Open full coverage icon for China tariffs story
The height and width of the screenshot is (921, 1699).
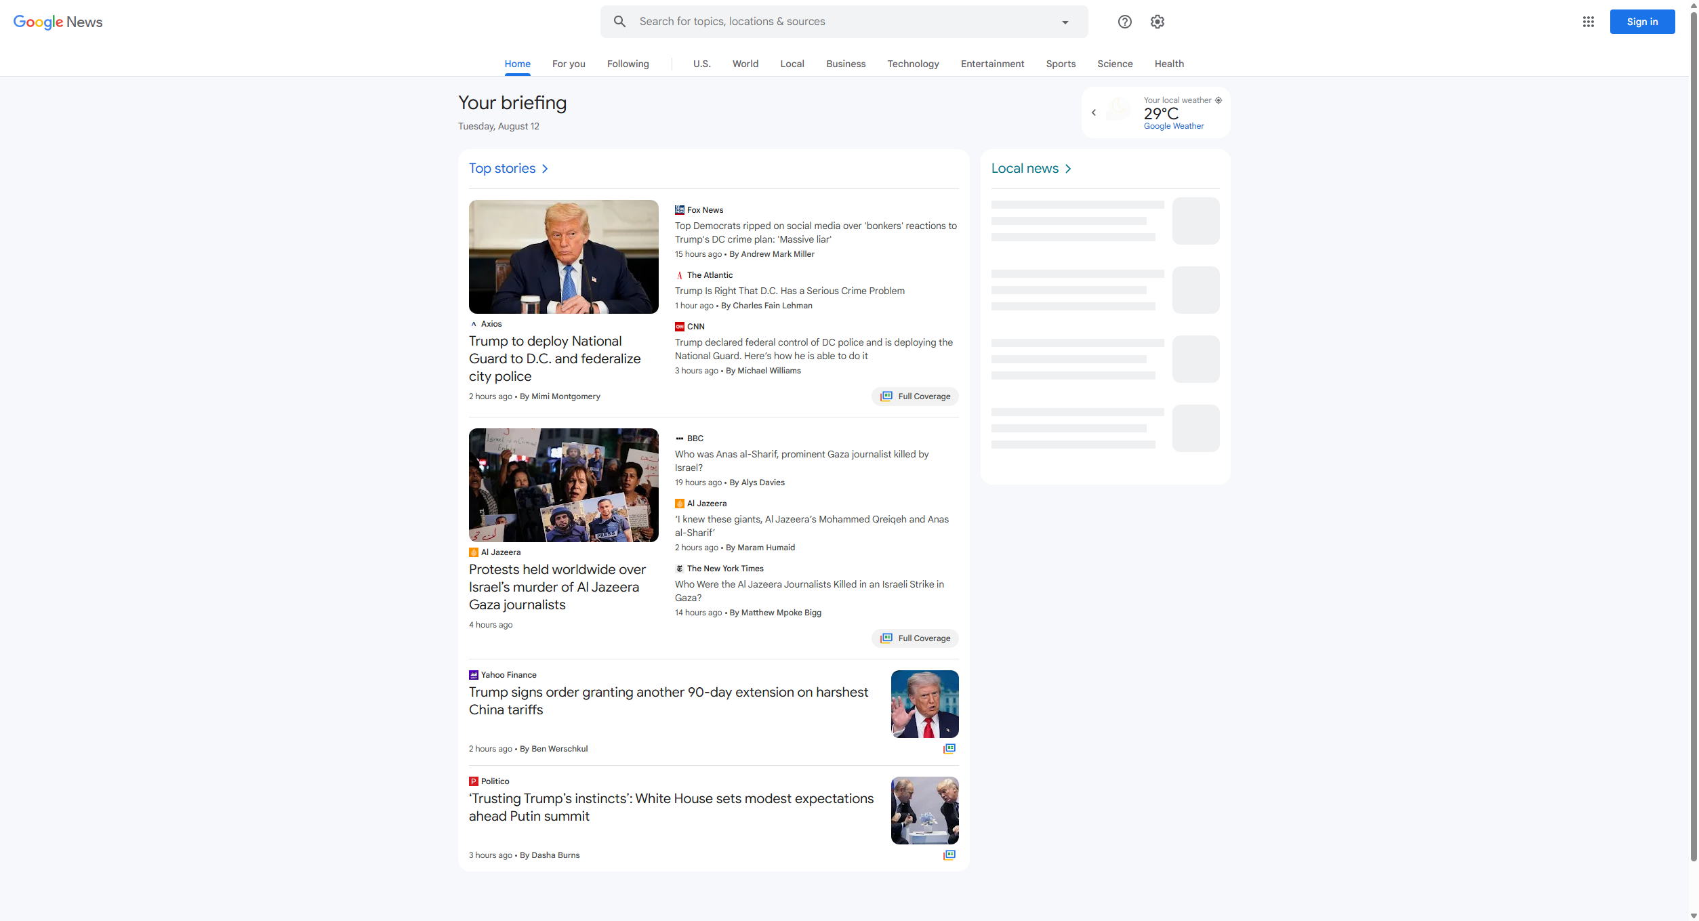(x=949, y=749)
